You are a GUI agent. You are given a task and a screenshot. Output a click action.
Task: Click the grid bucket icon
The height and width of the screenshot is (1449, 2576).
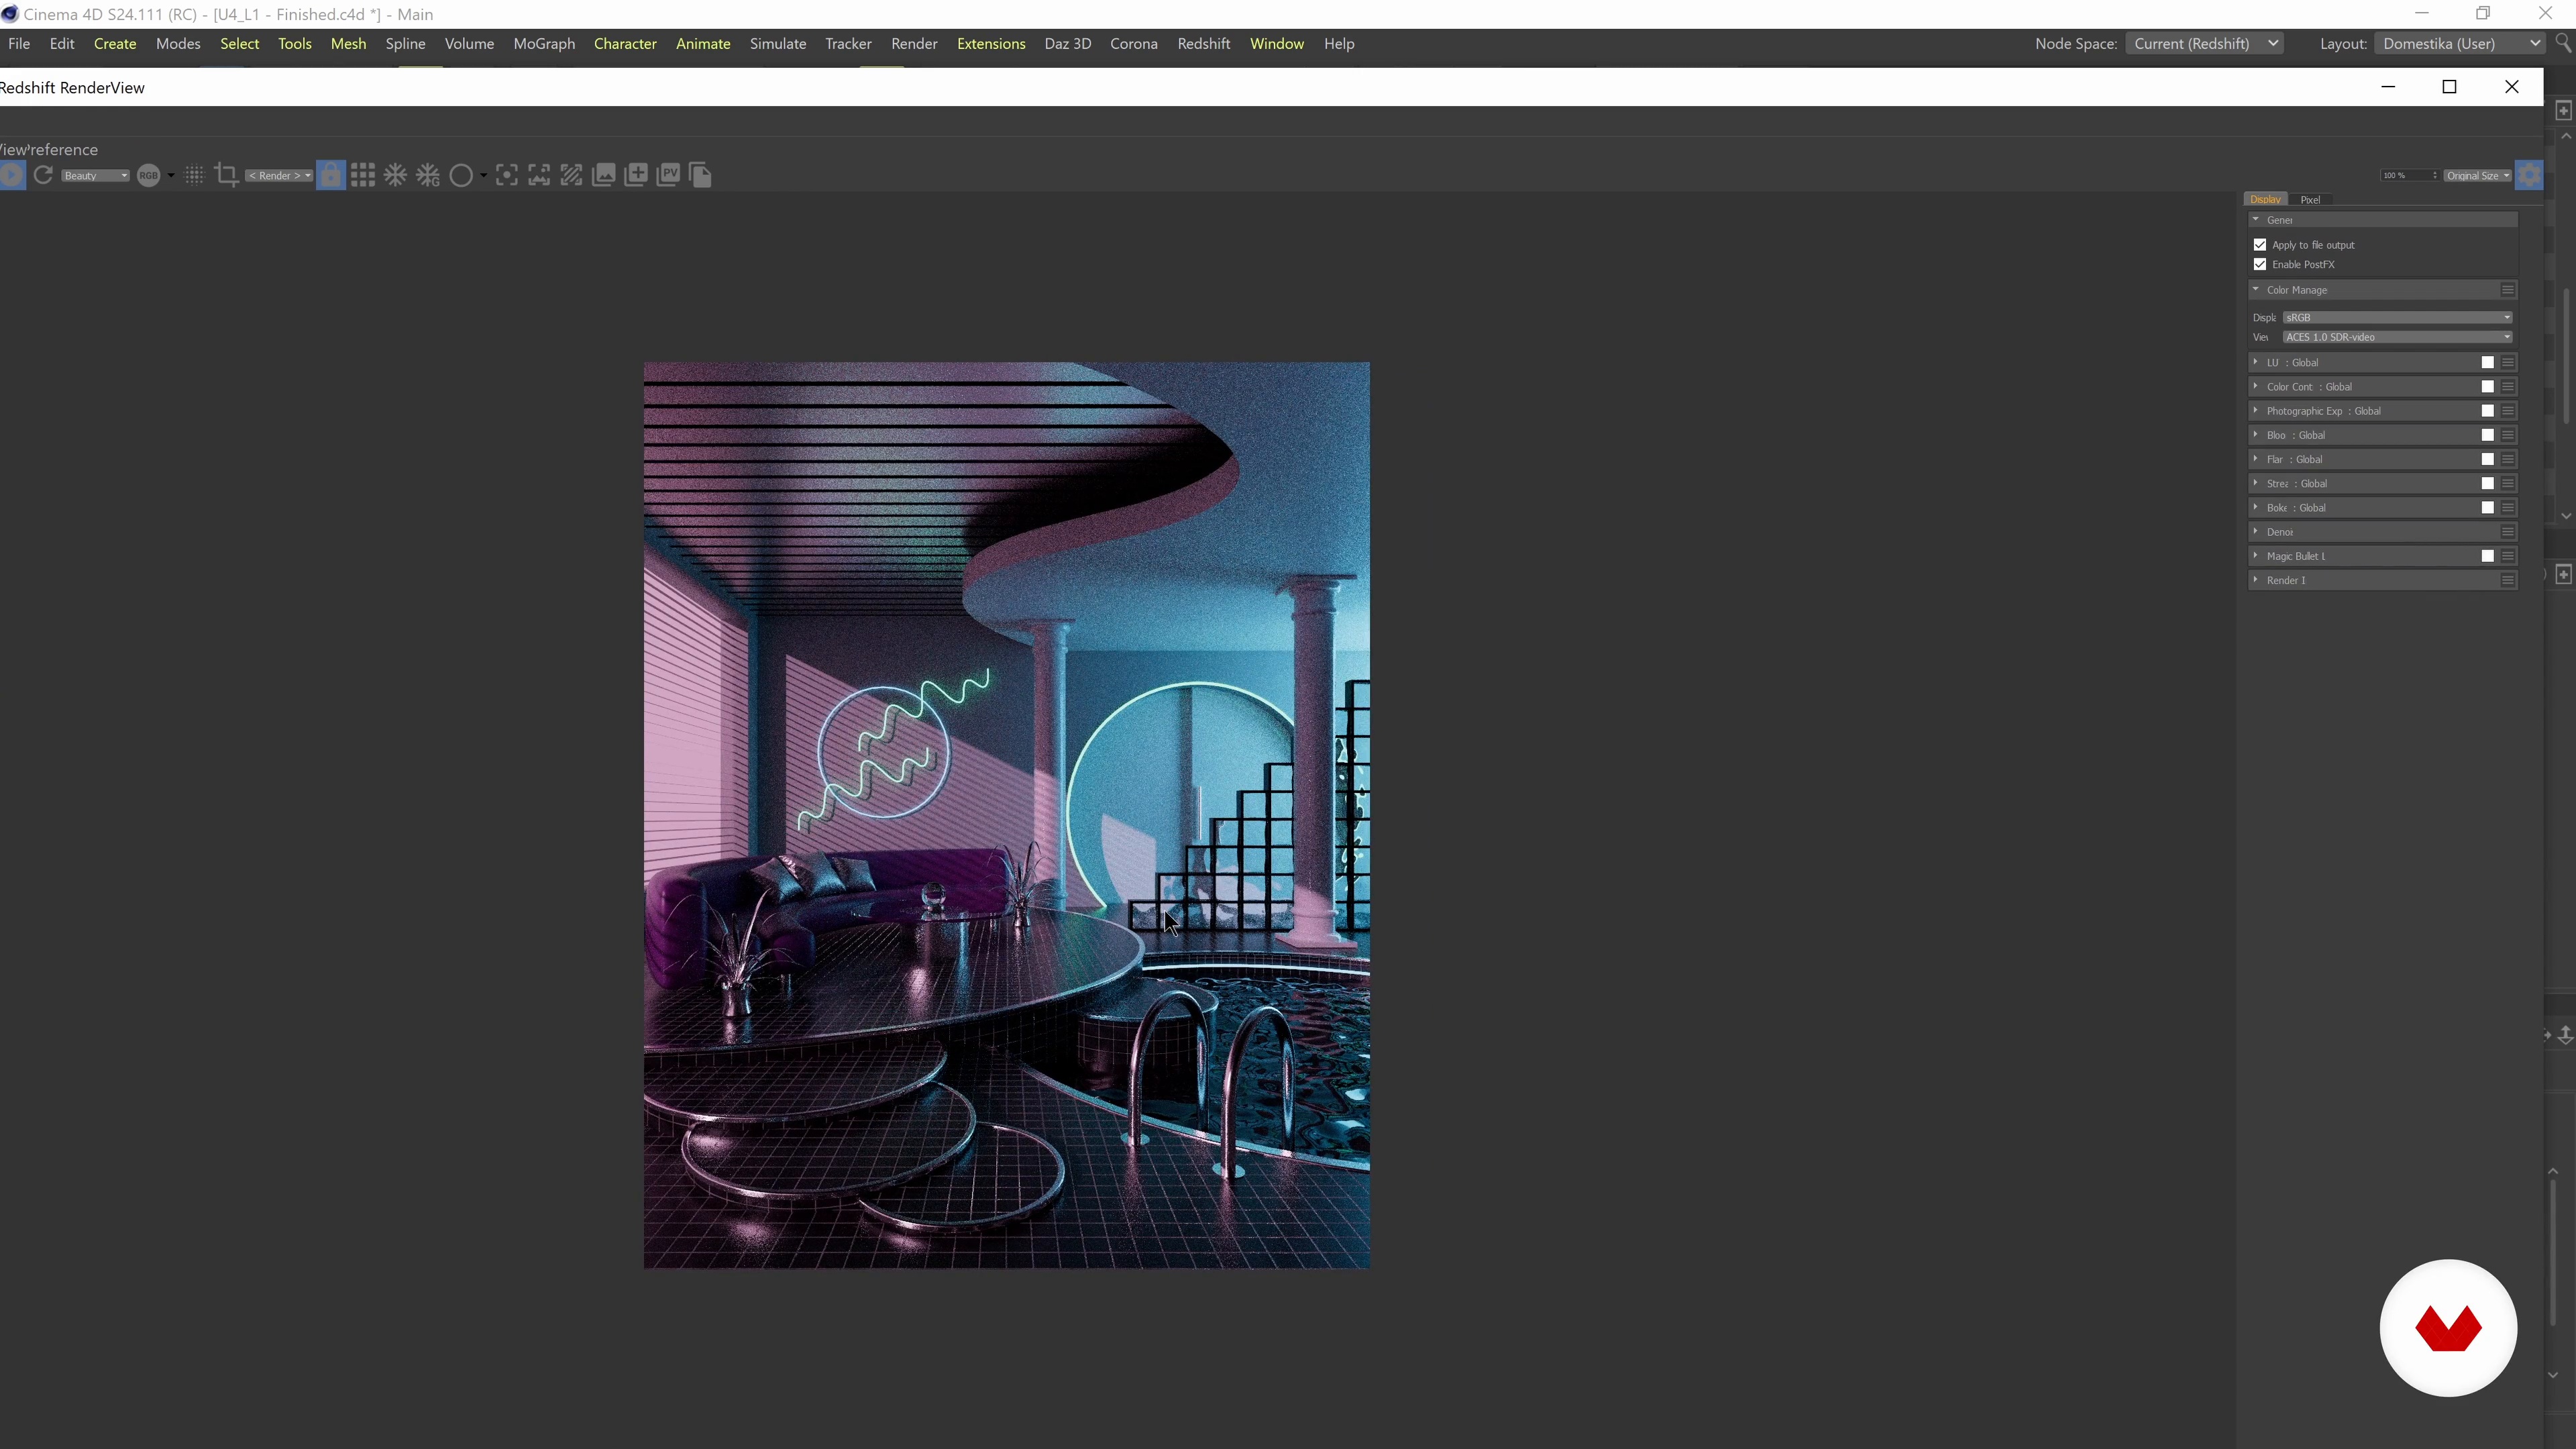(x=363, y=176)
